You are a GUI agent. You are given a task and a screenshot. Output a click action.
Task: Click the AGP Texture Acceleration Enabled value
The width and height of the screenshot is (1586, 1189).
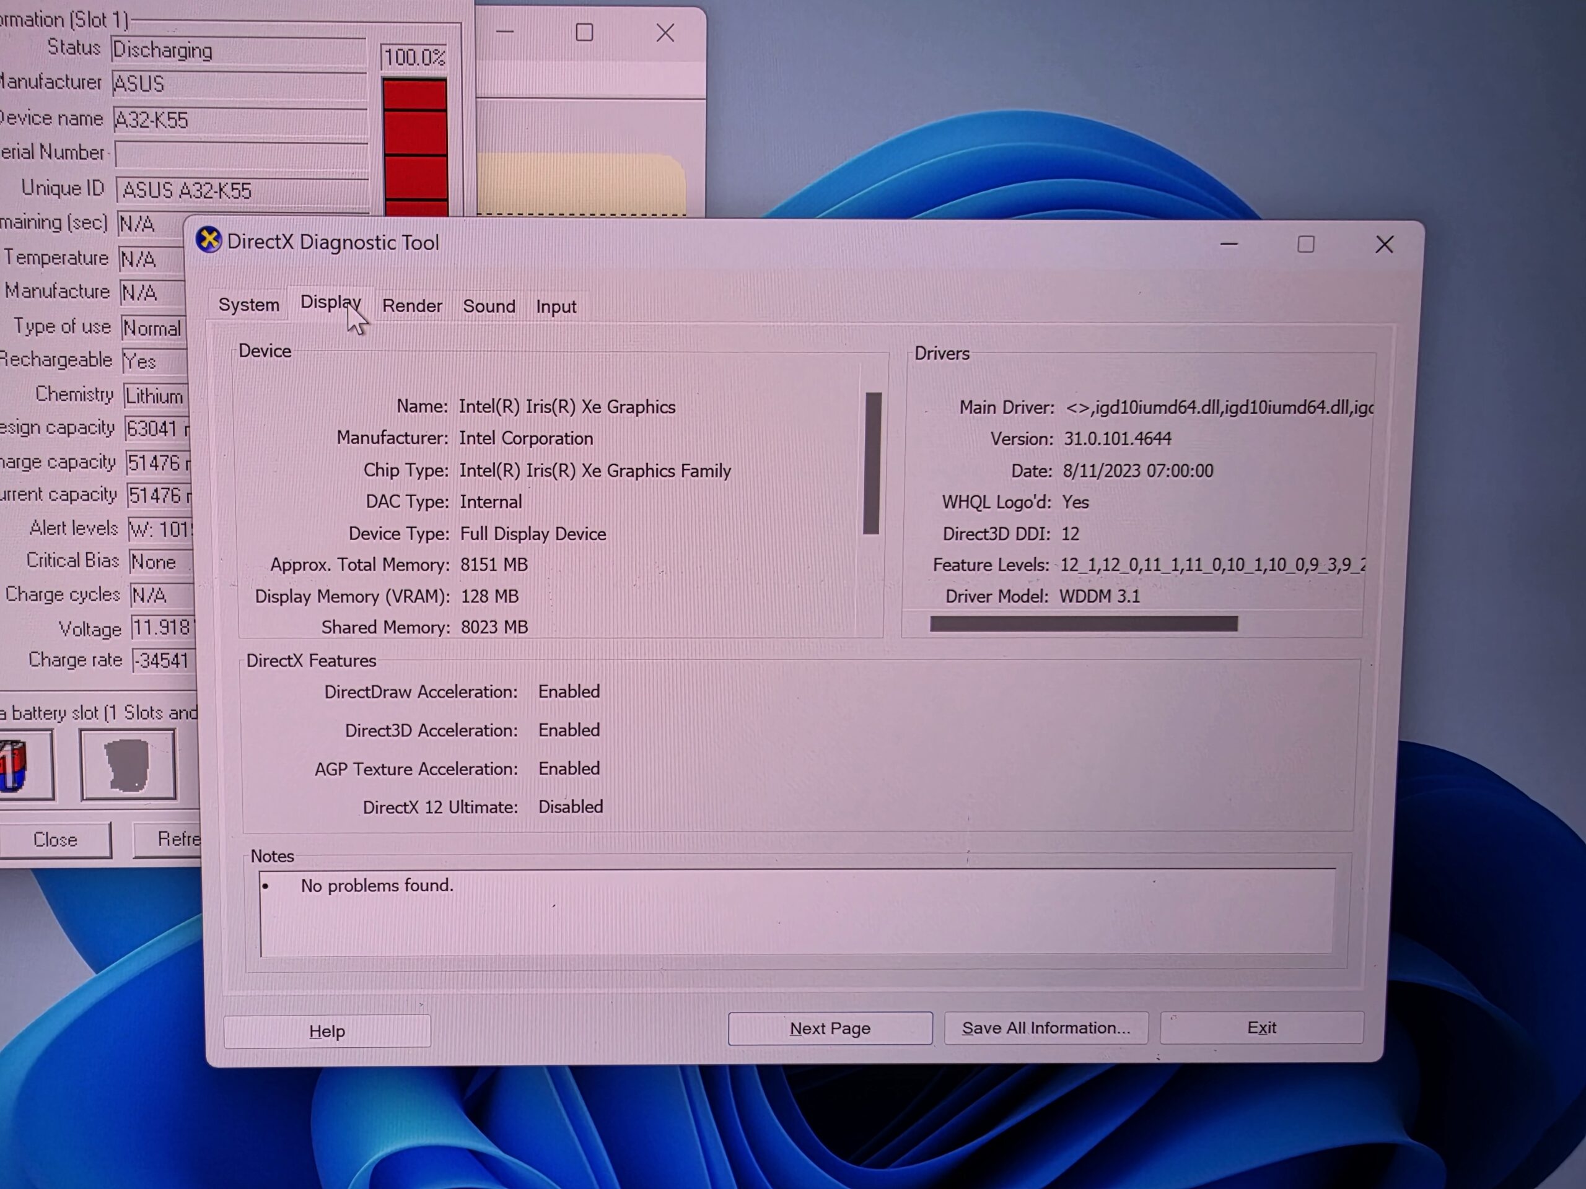[569, 769]
